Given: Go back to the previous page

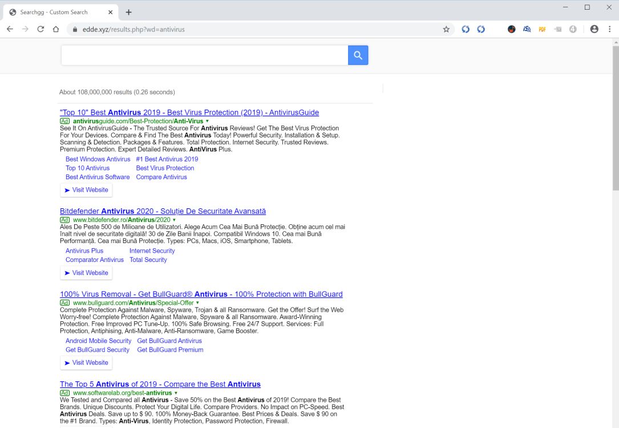Looking at the screenshot, I should pos(10,29).
